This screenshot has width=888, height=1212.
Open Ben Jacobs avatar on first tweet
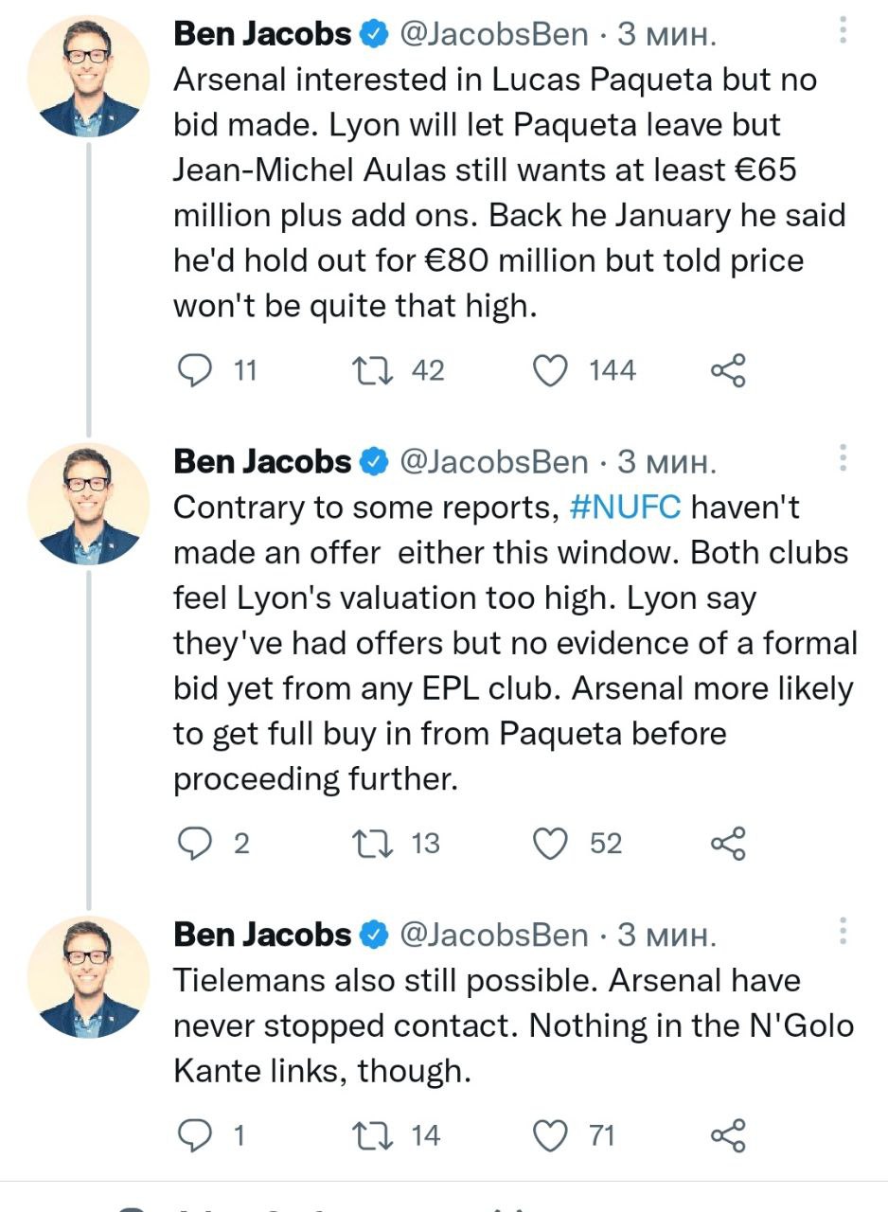point(88,76)
